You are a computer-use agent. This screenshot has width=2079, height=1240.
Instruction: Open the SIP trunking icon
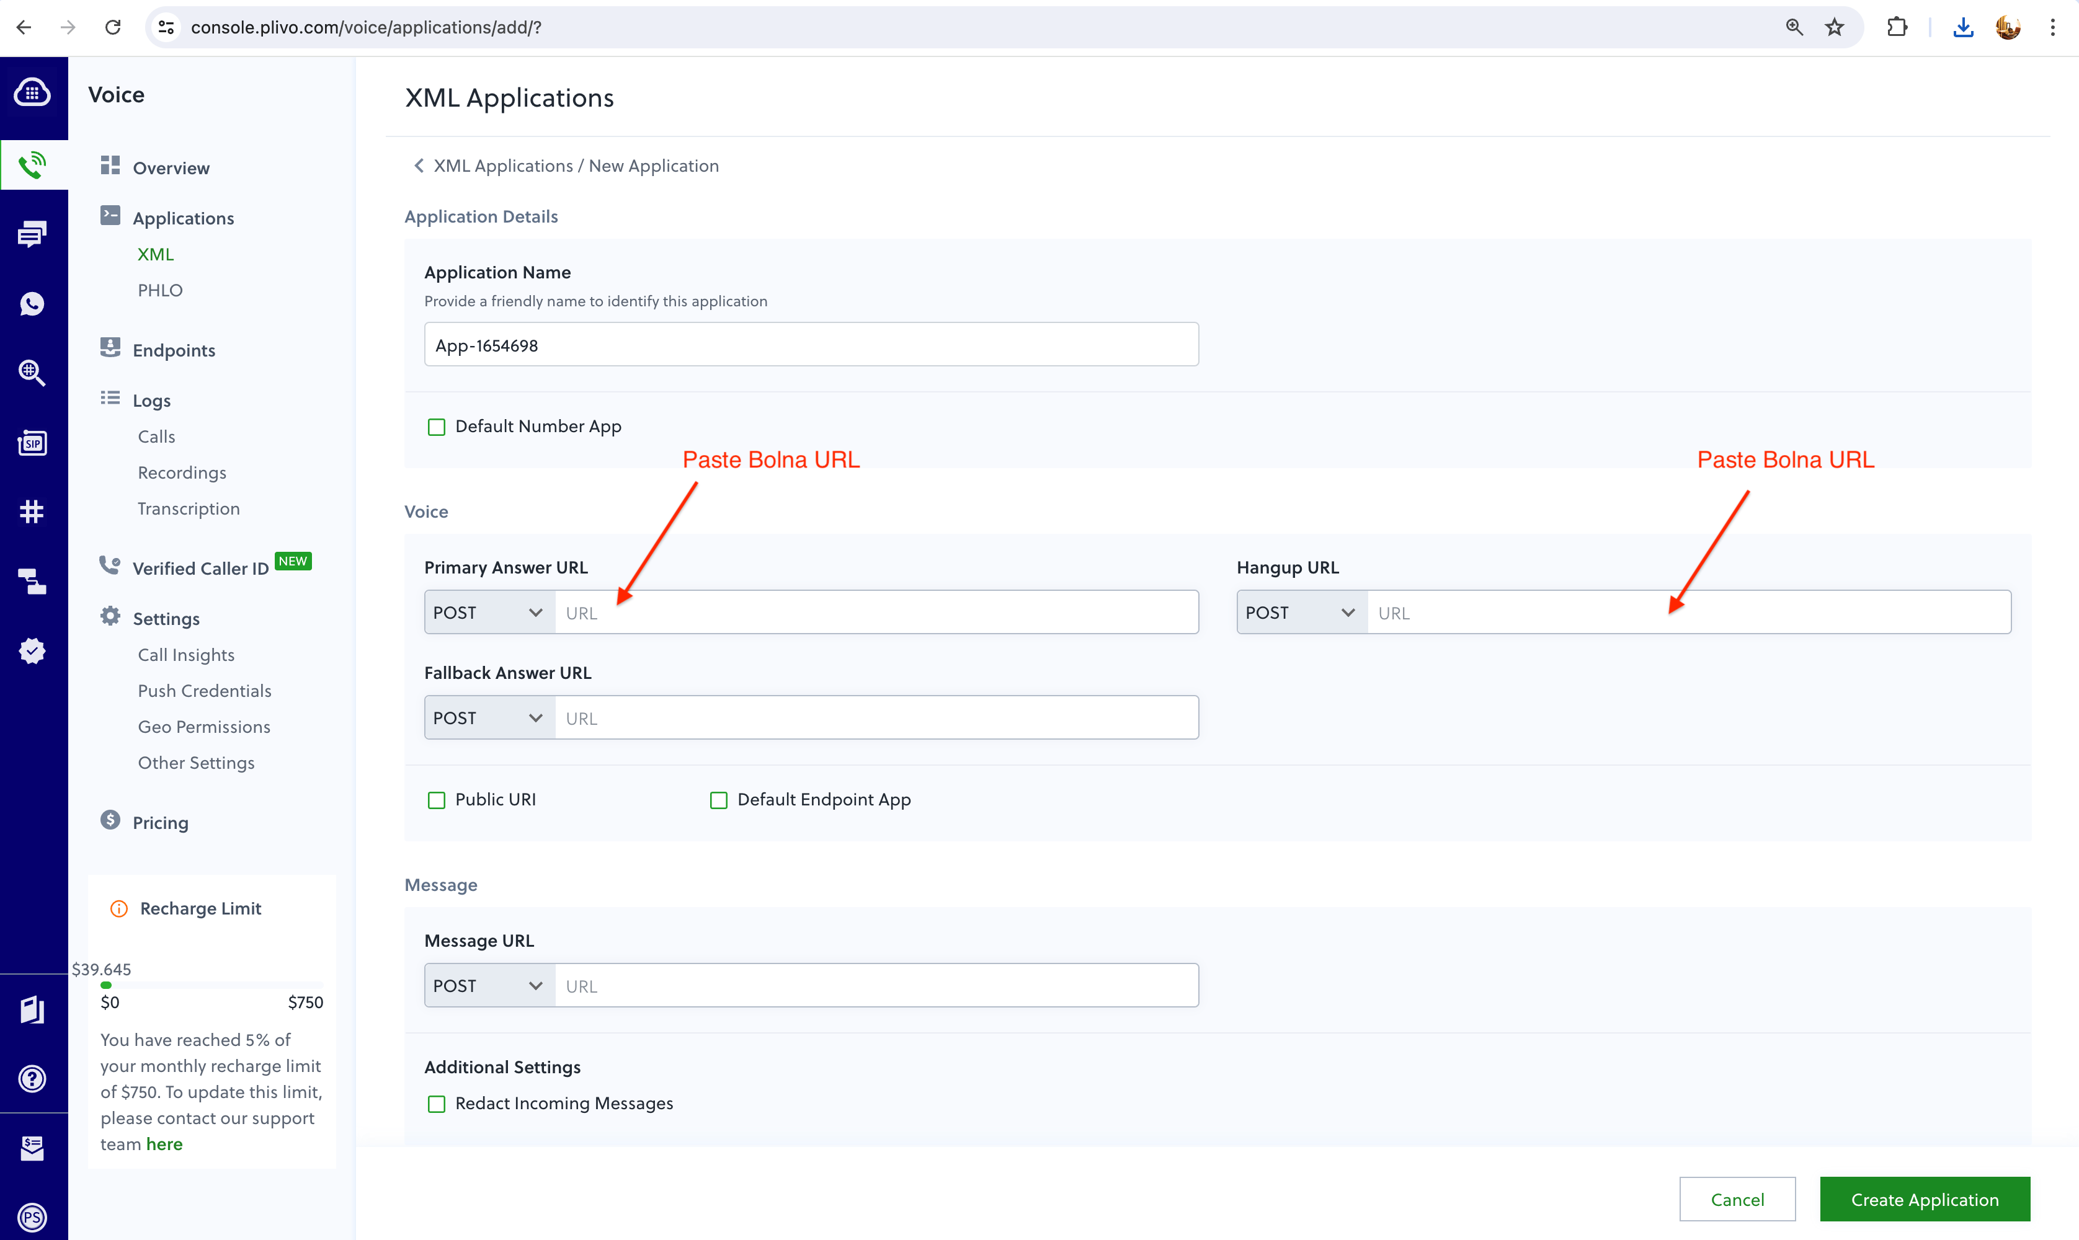33,442
